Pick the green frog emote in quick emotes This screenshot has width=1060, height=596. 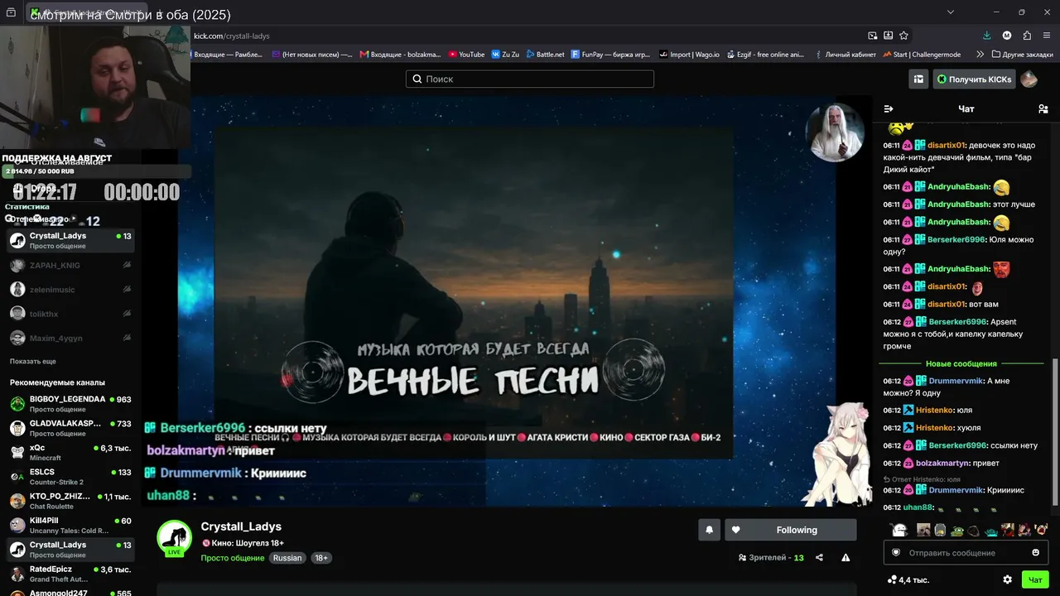pyautogui.click(x=956, y=530)
